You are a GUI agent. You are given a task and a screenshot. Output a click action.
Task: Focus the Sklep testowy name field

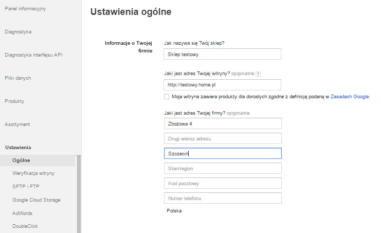click(222, 54)
